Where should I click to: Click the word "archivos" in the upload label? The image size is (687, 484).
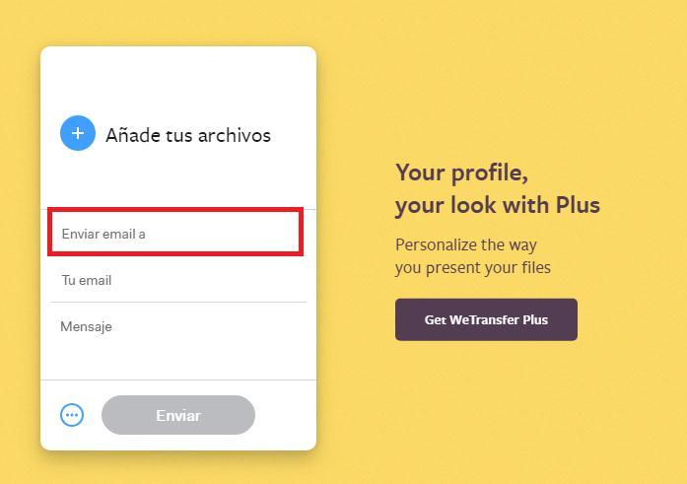click(234, 135)
